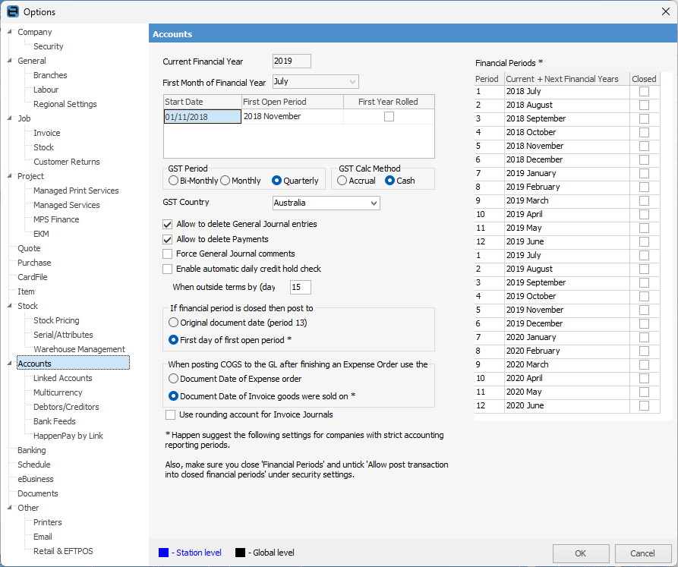
Task: Collapse the Project tree node
Action: pyautogui.click(x=9, y=176)
